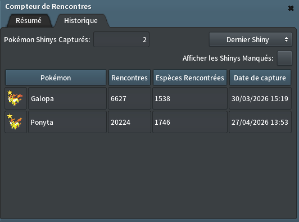
Task: Enable Afficher les Shinys Manqués checkbox
Action: tap(284, 58)
